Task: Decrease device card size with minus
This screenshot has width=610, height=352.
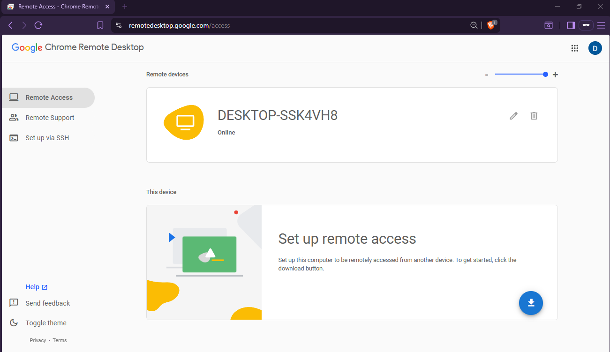Action: (487, 75)
